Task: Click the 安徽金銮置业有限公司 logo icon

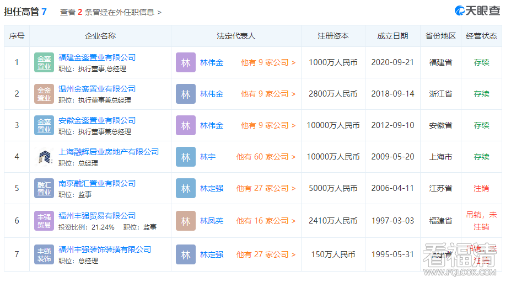Action: [44, 125]
